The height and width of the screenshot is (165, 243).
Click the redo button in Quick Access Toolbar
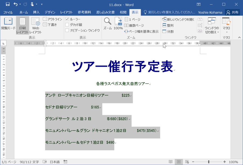25,4
